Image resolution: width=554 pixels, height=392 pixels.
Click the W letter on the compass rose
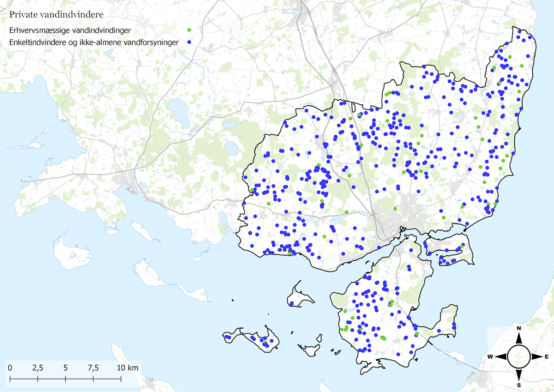[x=491, y=356]
